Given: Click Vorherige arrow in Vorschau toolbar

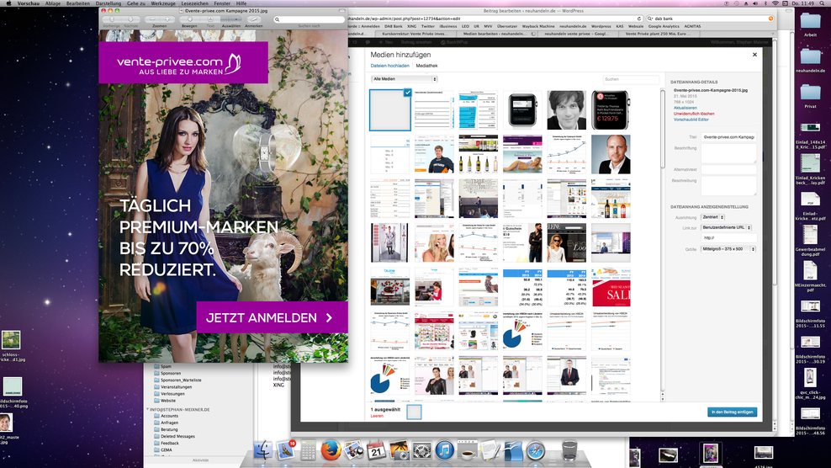Looking at the screenshot, I should point(111,19).
